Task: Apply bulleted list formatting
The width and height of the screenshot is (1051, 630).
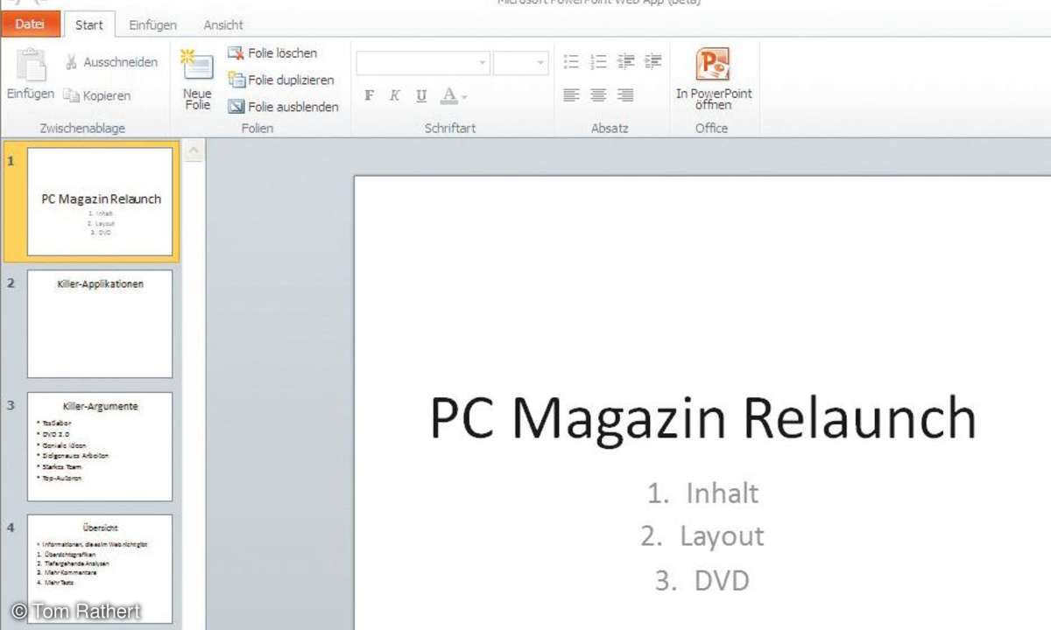Action: pos(571,61)
